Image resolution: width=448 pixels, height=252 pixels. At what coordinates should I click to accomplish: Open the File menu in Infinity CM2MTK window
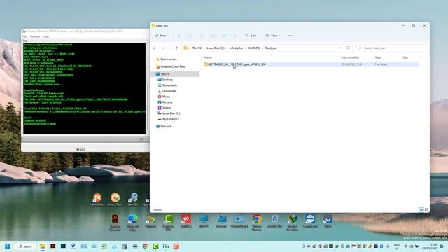[24, 36]
